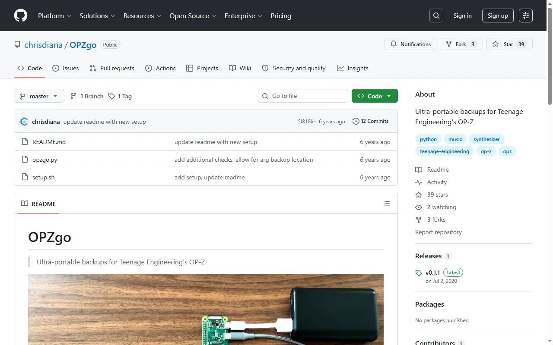This screenshot has height=345, width=553.
Task: View the 12 Commits history
Action: (371, 121)
